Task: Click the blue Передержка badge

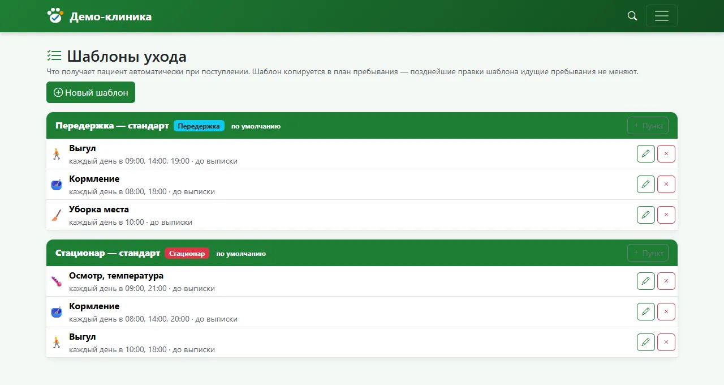Action: pyautogui.click(x=199, y=126)
